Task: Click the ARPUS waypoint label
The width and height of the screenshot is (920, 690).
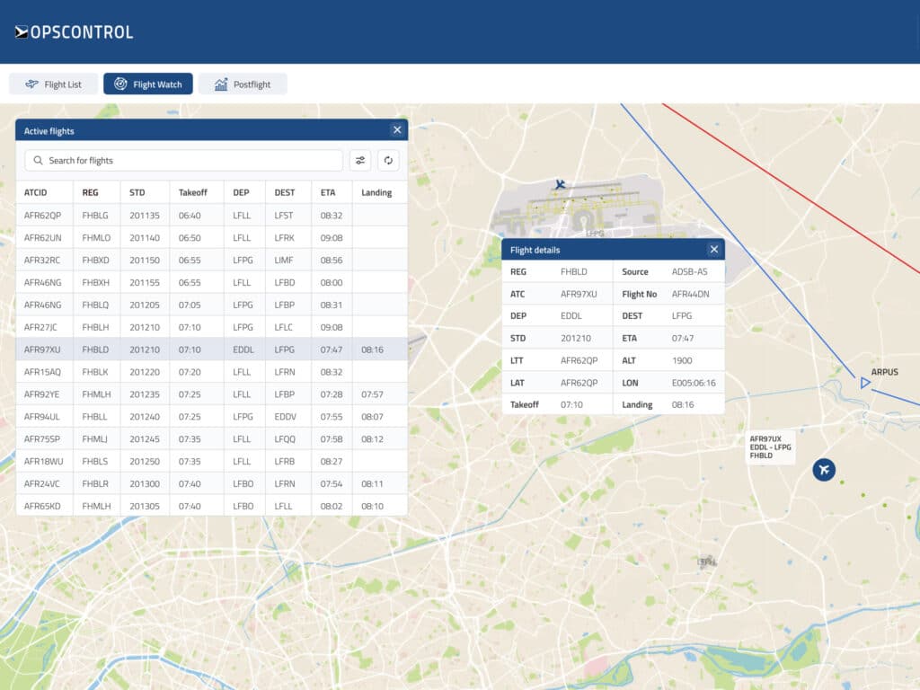Action: click(x=884, y=372)
